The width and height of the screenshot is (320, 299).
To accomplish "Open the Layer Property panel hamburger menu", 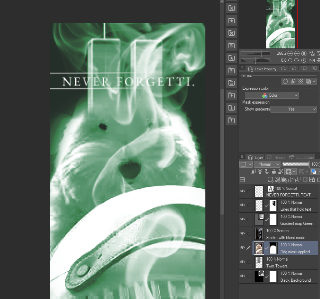I will [x=242, y=68].
